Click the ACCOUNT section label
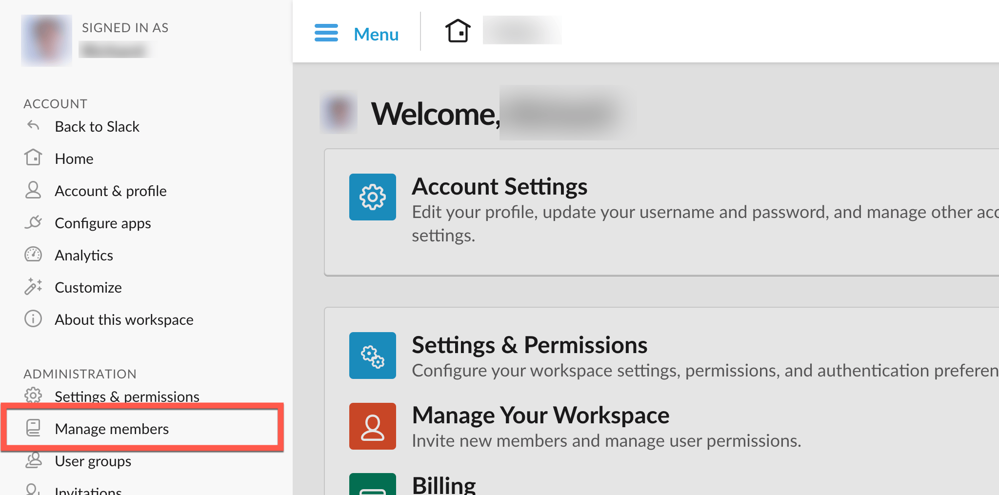 click(x=56, y=104)
